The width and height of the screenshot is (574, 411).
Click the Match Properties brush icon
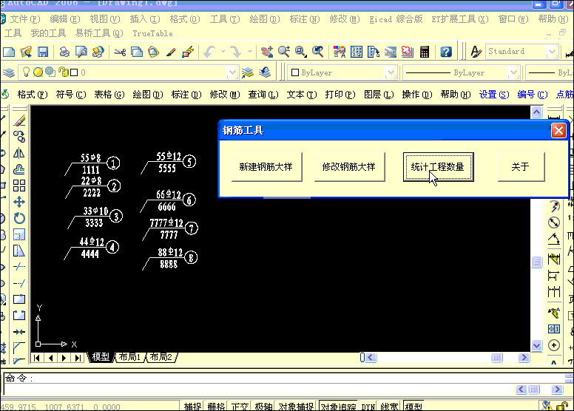tap(171, 52)
